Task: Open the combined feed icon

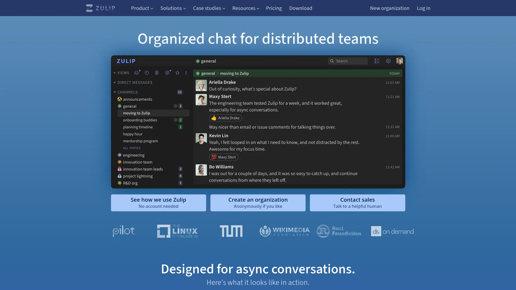Action: pos(157,73)
